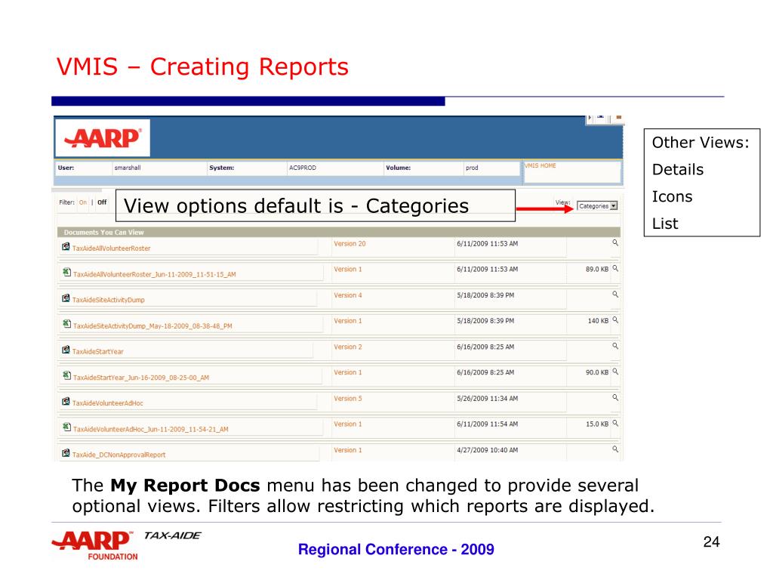Click the Version 2 text

point(347,347)
